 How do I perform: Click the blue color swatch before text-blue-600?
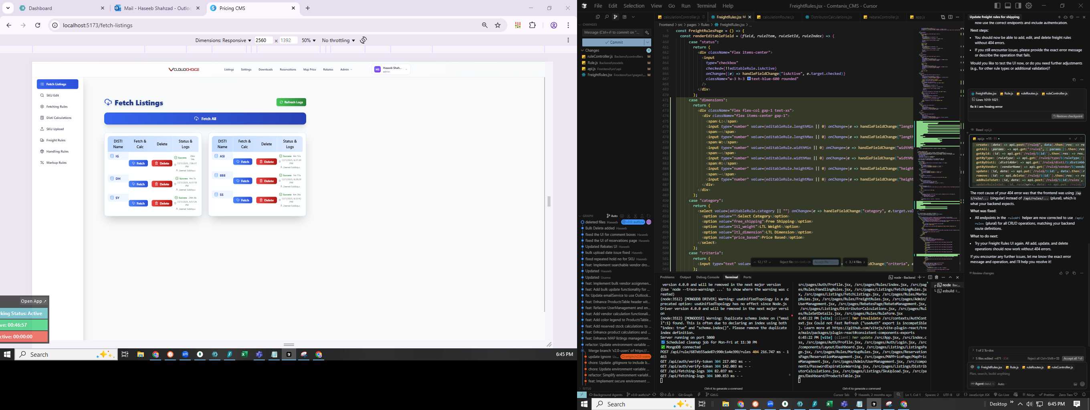749,78
